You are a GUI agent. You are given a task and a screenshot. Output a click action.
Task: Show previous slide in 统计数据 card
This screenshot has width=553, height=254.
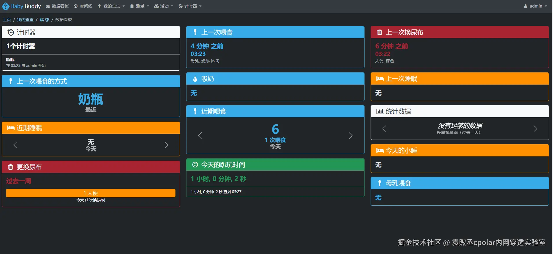384,129
